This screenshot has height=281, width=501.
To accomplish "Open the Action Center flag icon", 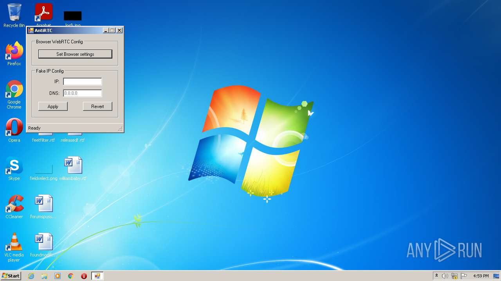I will pos(464,276).
